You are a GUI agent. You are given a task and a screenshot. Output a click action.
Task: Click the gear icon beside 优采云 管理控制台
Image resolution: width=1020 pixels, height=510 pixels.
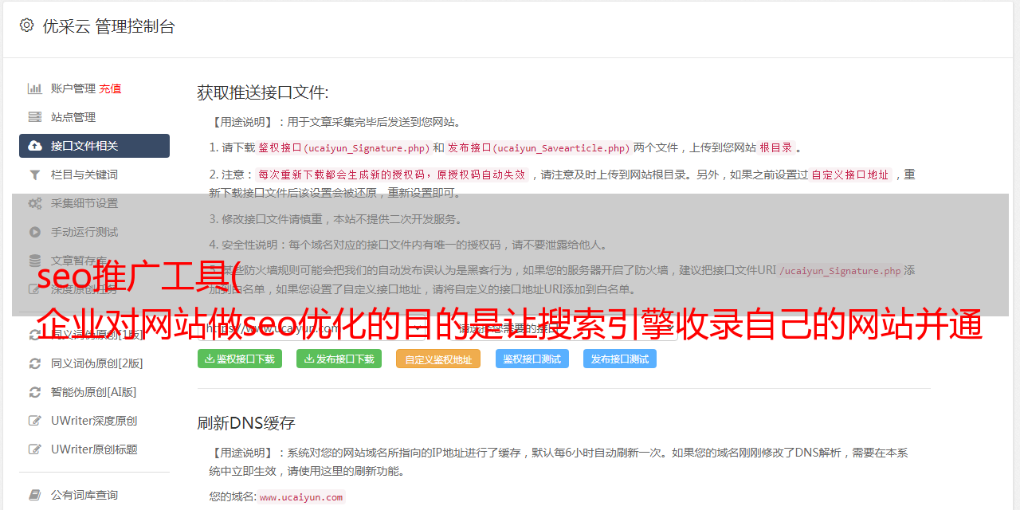(x=26, y=25)
